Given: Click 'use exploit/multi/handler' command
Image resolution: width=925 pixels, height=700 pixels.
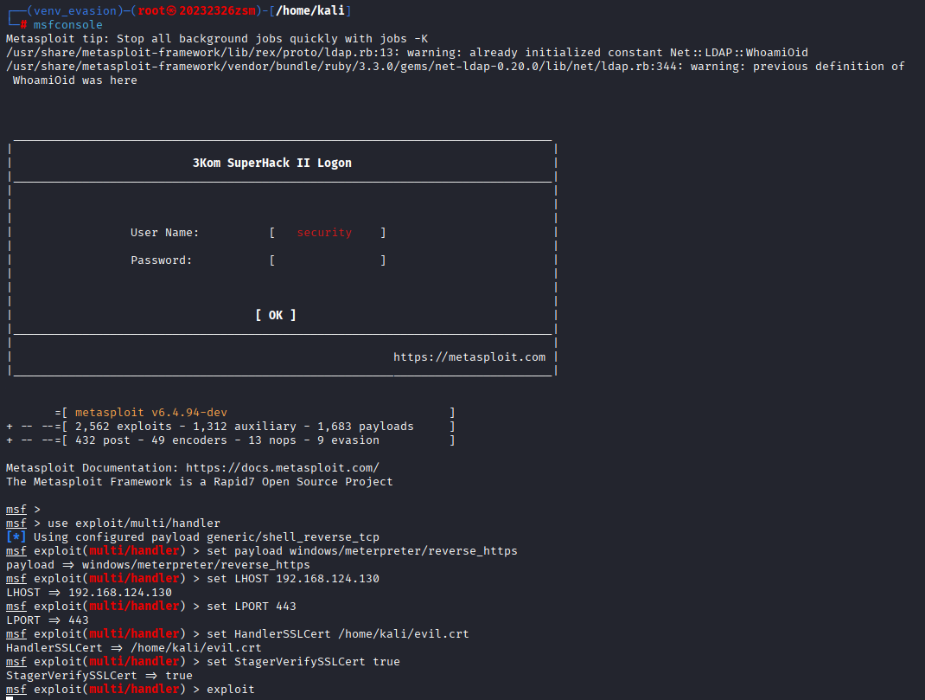Looking at the screenshot, I should click(134, 523).
